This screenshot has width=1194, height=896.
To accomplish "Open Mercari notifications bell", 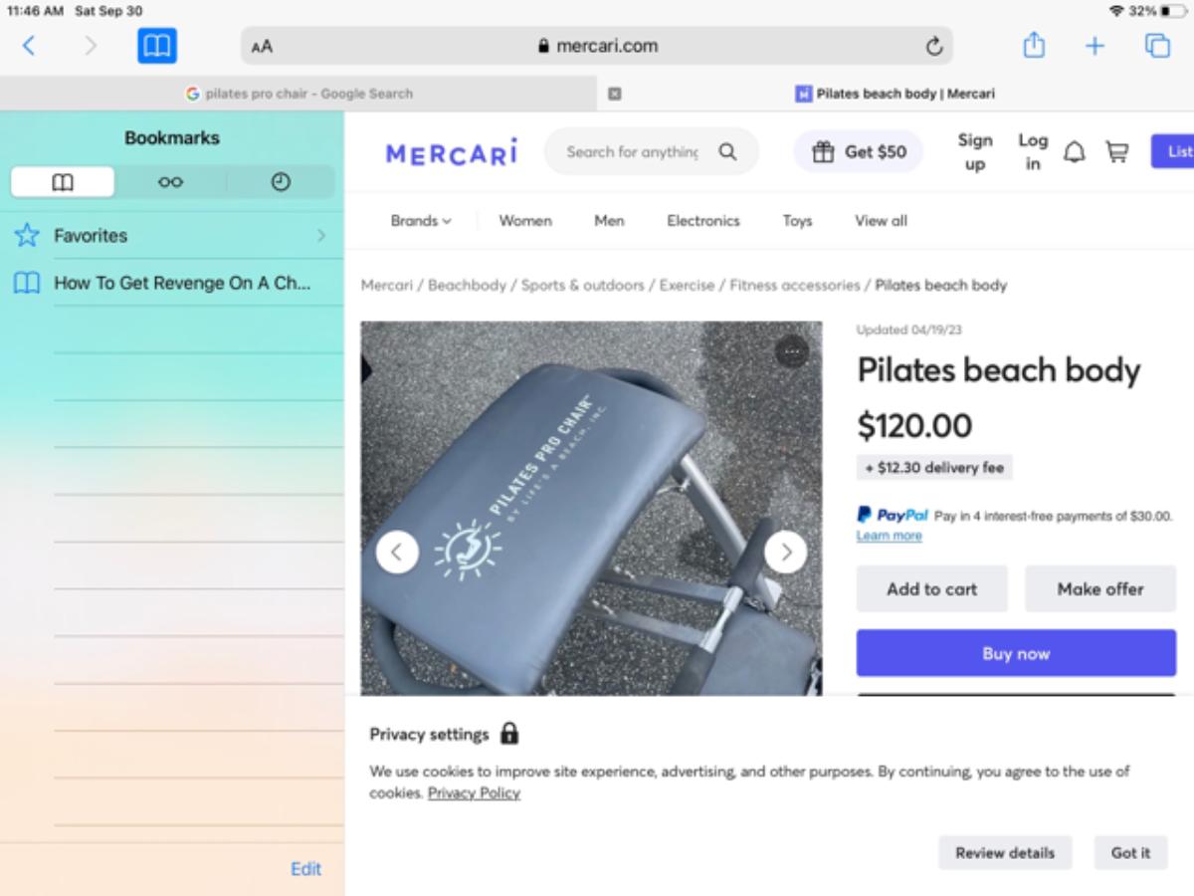I will 1075,152.
